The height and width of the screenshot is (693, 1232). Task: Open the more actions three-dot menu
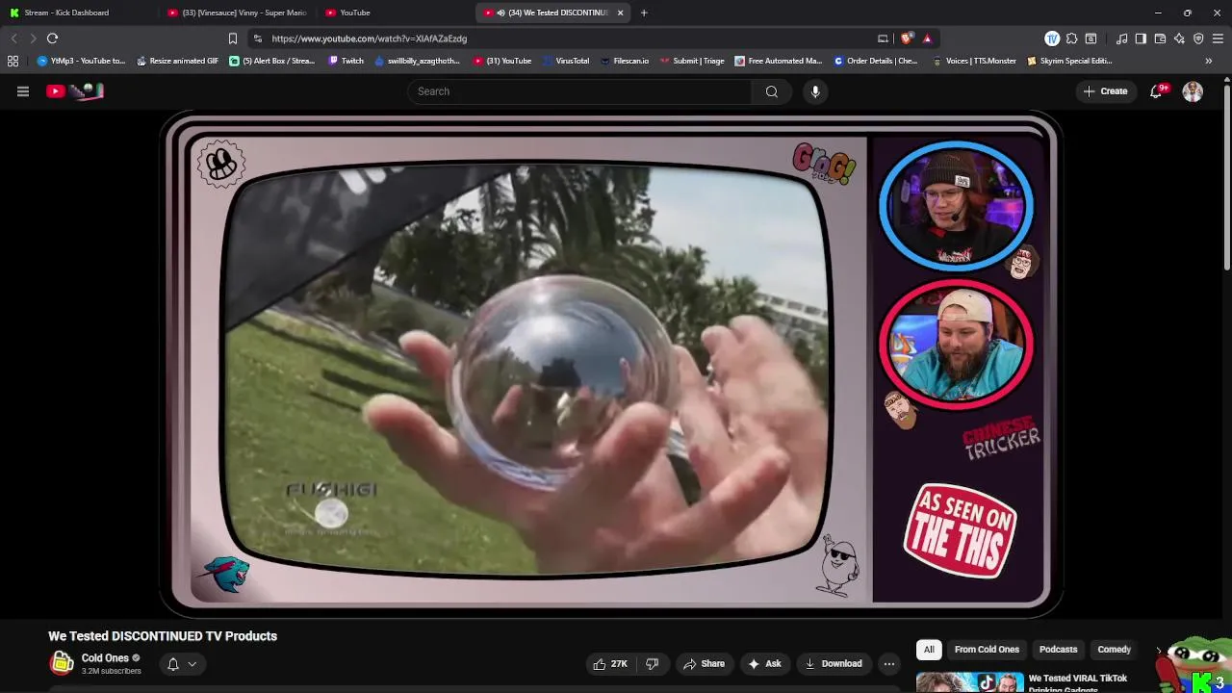pyautogui.click(x=889, y=663)
